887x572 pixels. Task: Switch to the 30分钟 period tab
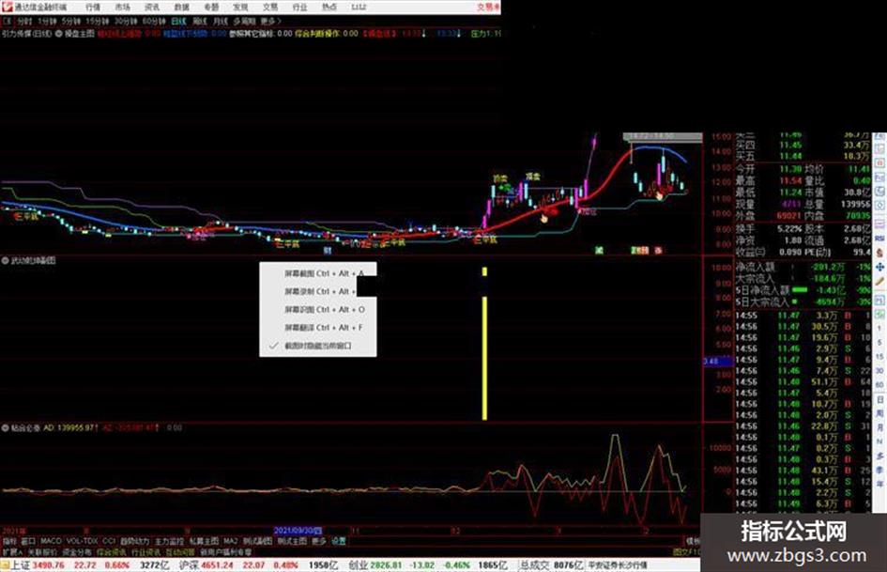click(125, 21)
